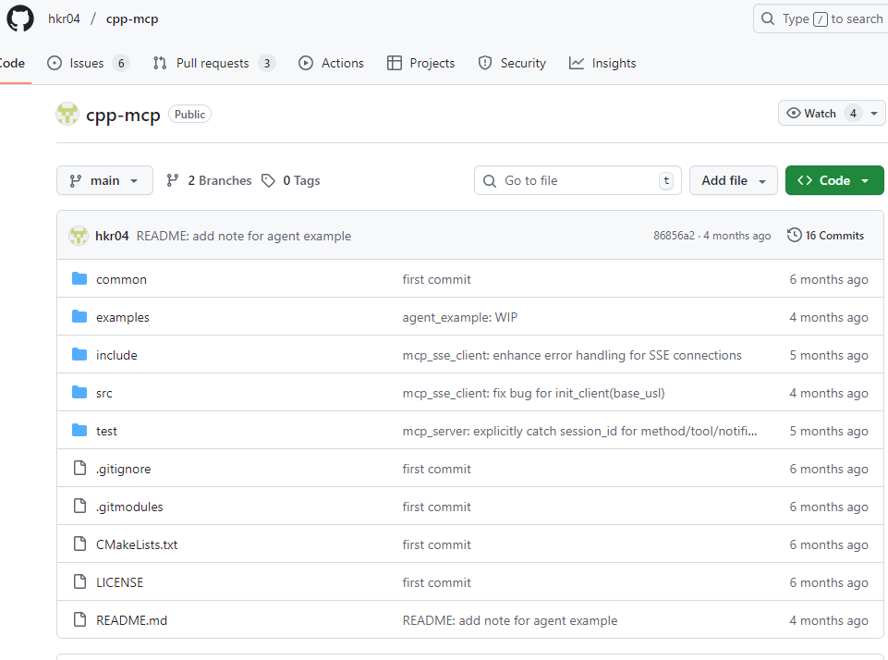Click the magnifier icon in top search

tap(767, 18)
